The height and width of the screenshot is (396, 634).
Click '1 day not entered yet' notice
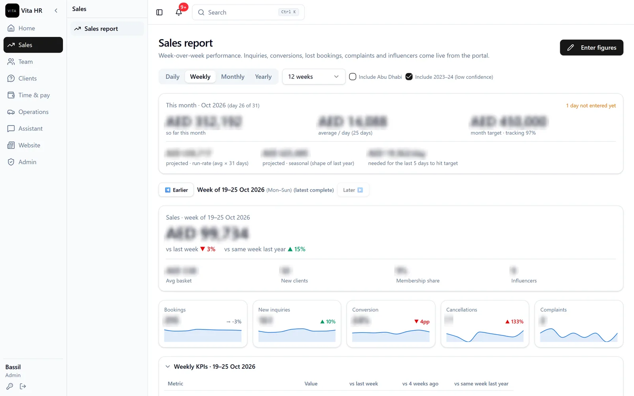click(591, 106)
